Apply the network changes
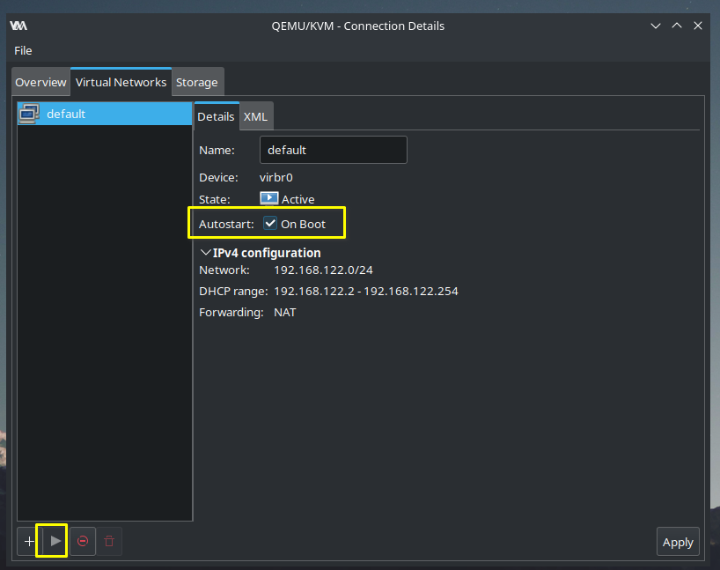Screen dimensions: 720x570 pyautogui.click(x=678, y=542)
